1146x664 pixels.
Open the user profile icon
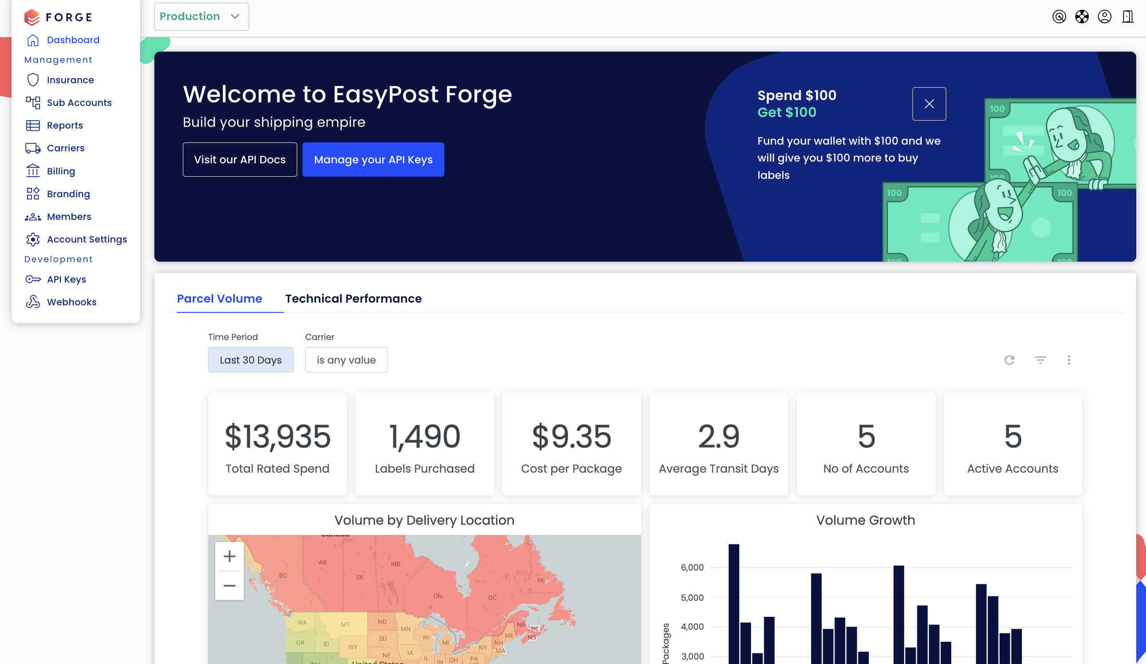(x=1104, y=17)
